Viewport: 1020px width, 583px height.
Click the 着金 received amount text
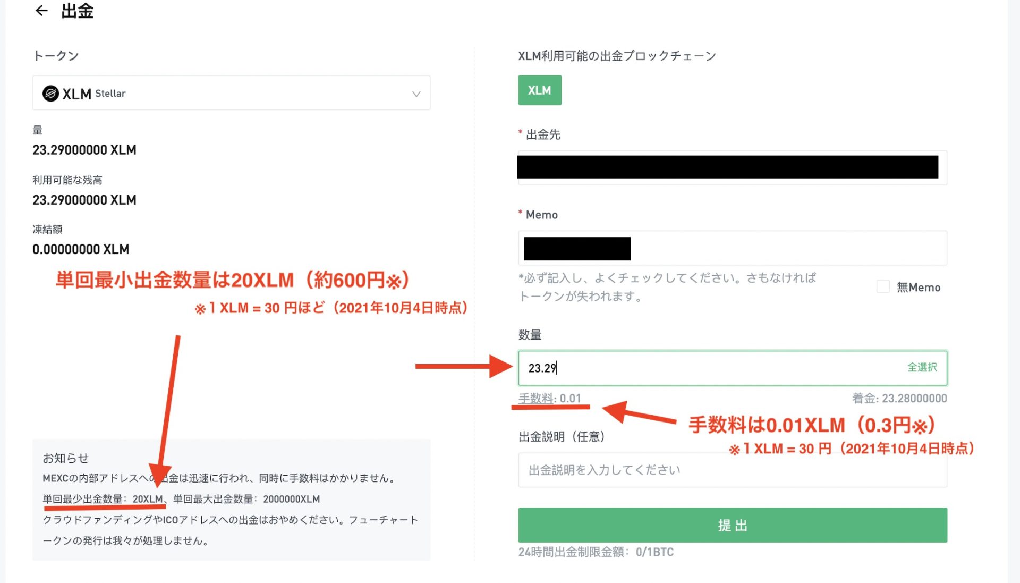899,399
